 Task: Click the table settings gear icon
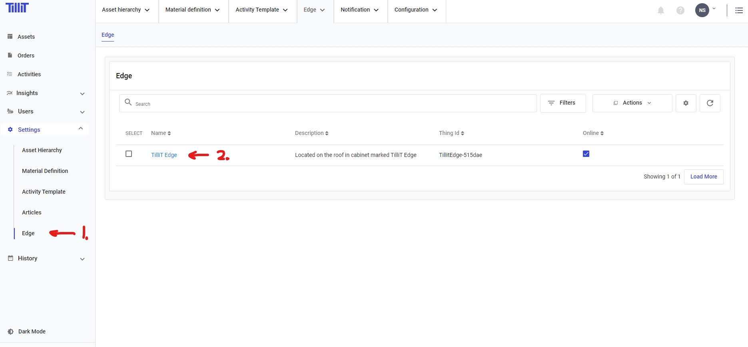[686, 103]
